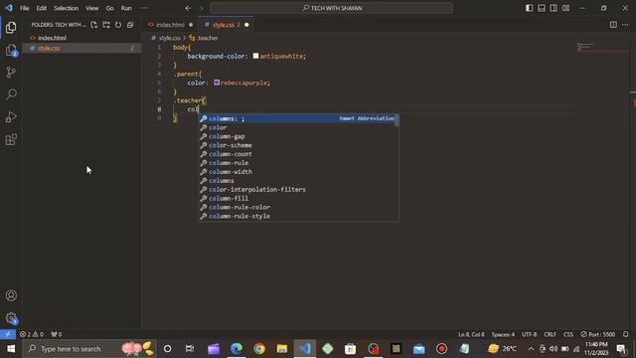Click New Folder icon in explorer header
Viewport: 636px width, 358px height.
[106, 25]
